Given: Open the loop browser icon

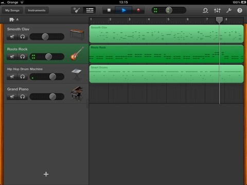Looking at the screenshot, I should pyautogui.click(x=205, y=10).
